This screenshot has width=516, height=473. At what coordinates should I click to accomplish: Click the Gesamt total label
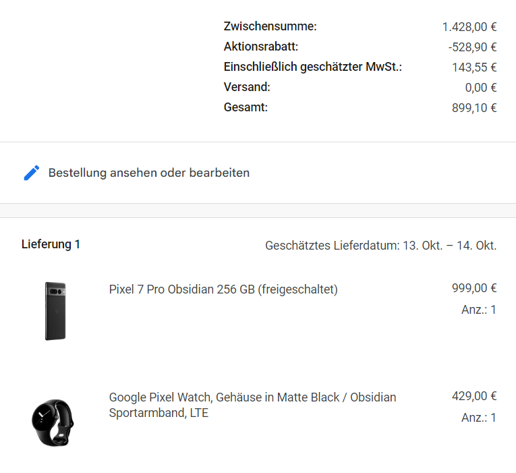click(246, 107)
